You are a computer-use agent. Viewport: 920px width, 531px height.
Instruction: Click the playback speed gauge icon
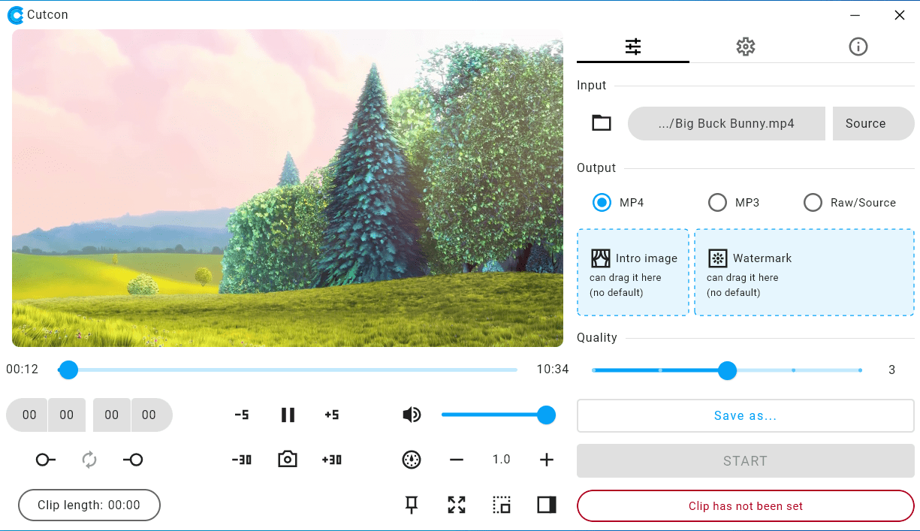coord(412,460)
